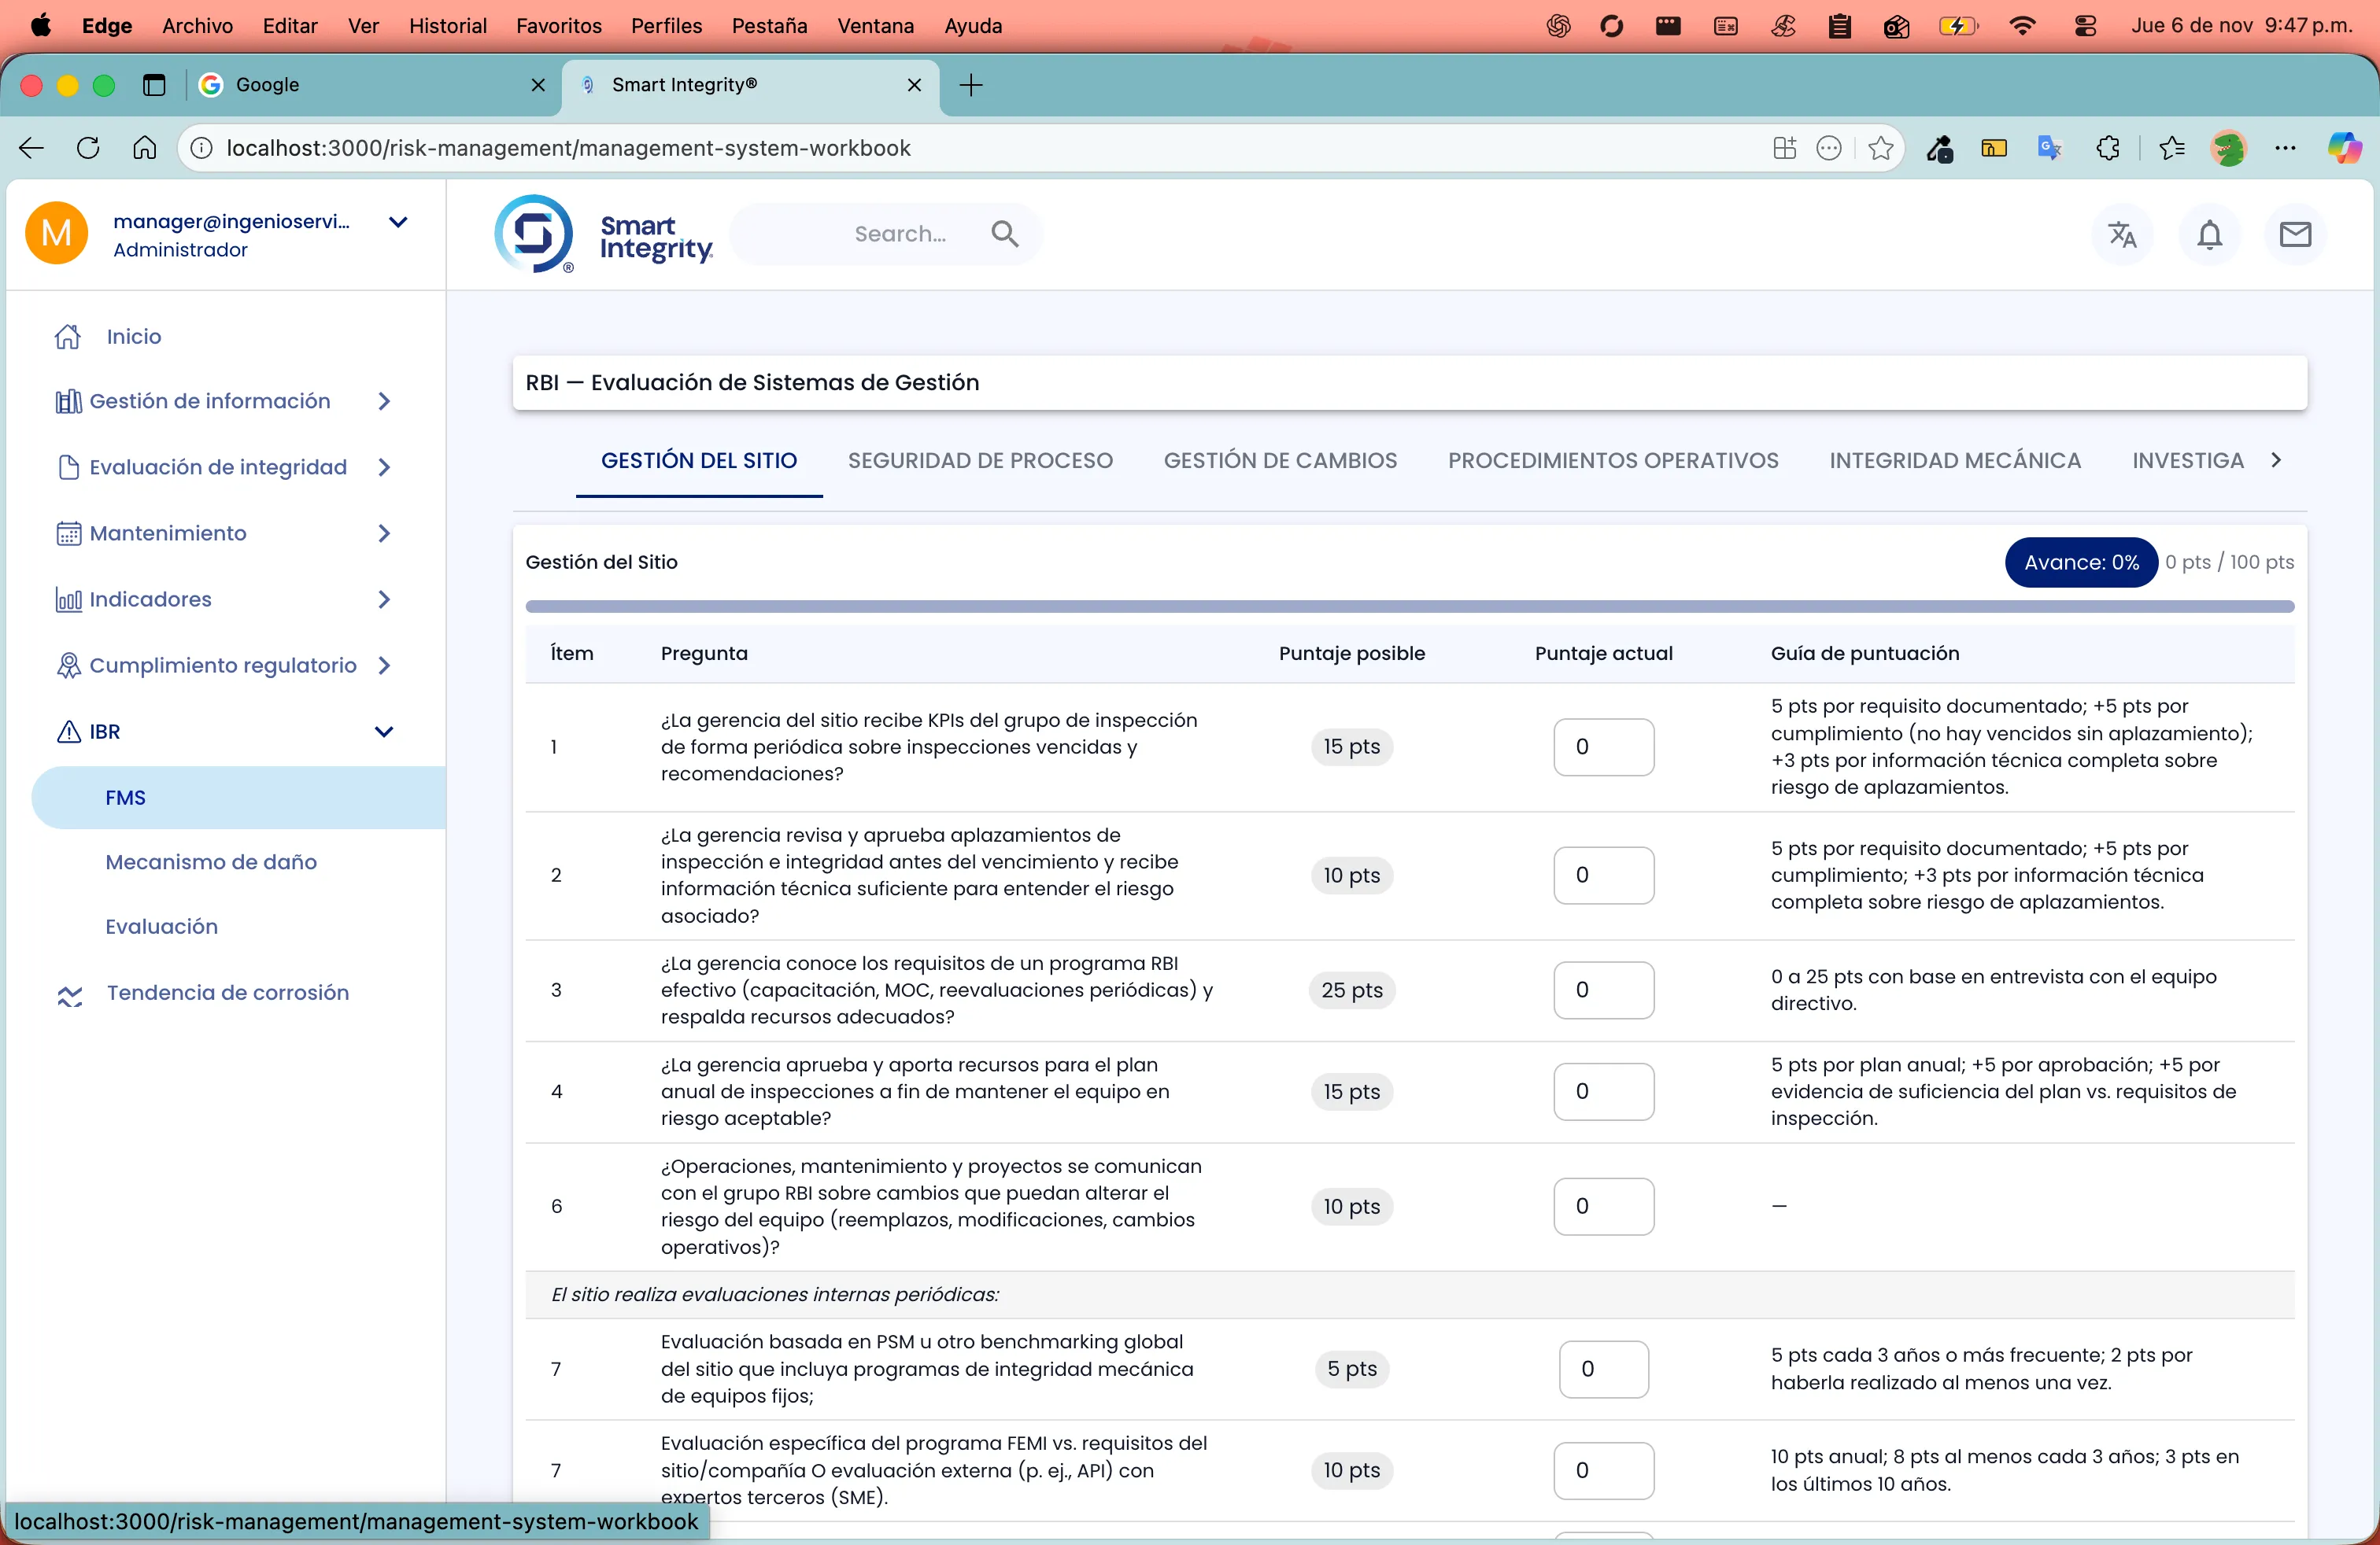Screen dimensions: 2380x1545
Task: Open the notifications bell icon
Action: point(2210,234)
